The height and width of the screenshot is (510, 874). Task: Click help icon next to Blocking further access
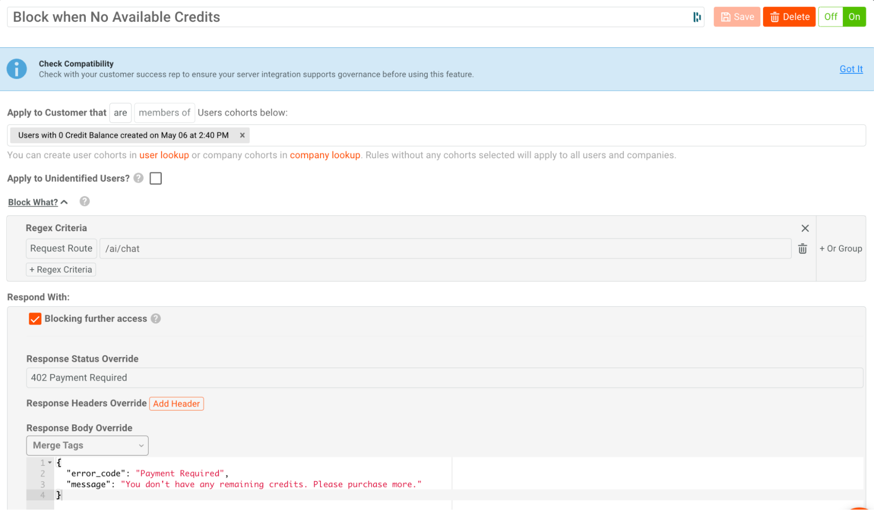156,319
